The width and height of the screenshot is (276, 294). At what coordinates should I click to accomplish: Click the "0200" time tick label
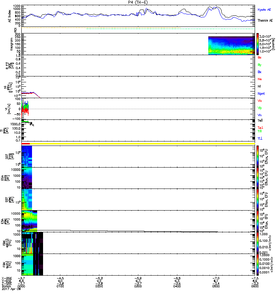click(x=99, y=286)
